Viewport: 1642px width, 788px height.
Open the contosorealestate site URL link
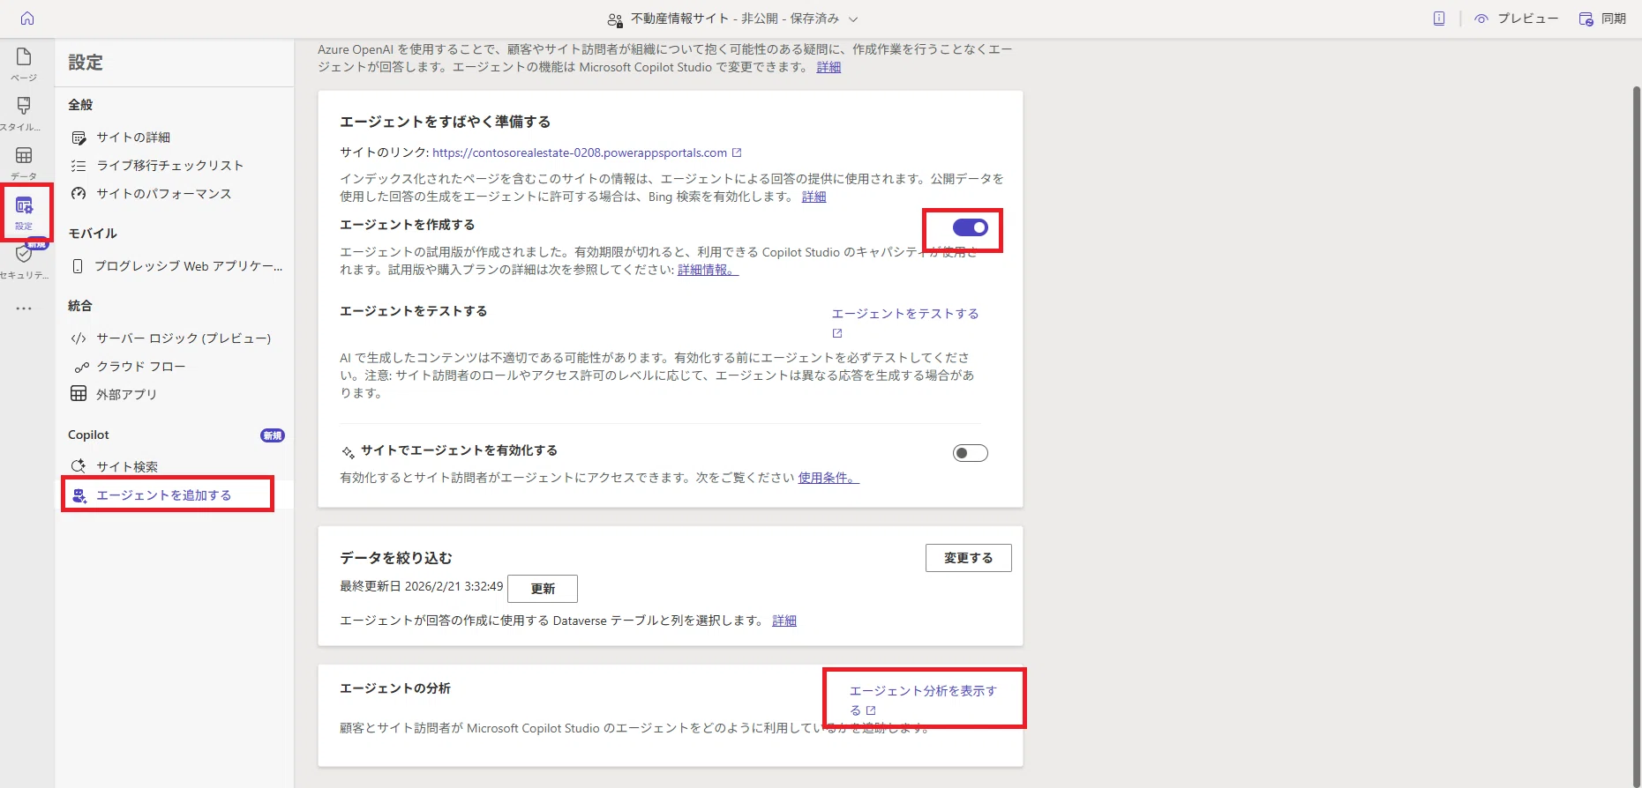coord(580,152)
